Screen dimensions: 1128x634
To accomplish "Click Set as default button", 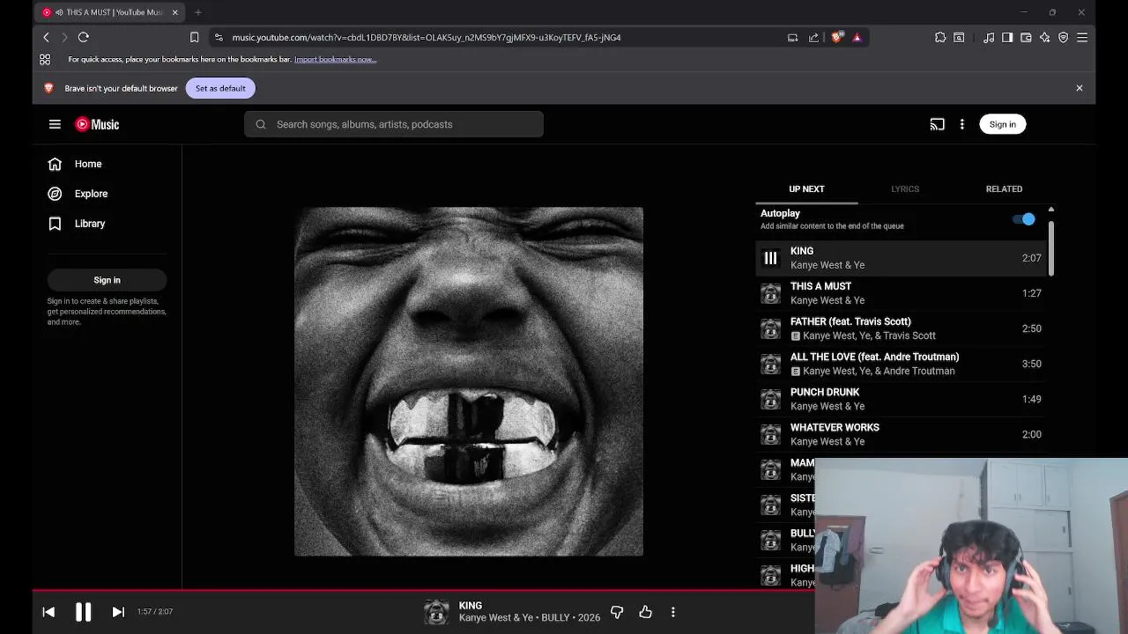I will [220, 88].
